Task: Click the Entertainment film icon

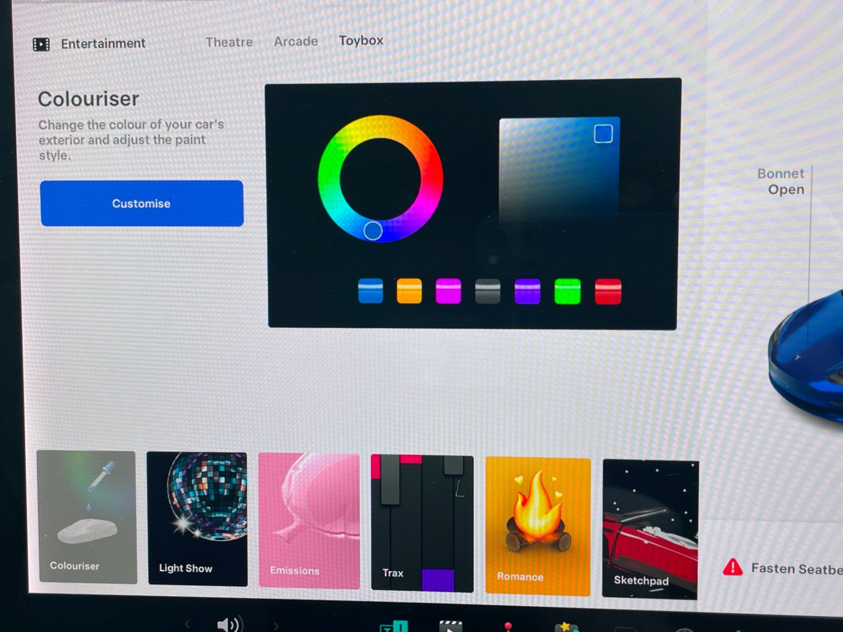Action: coord(41,44)
